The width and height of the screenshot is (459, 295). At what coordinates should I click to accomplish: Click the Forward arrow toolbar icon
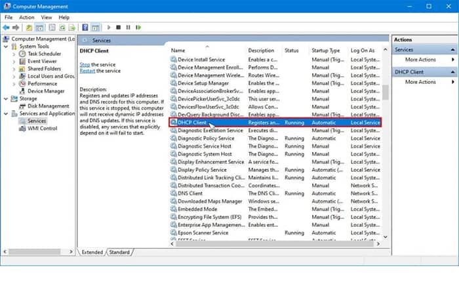(x=16, y=28)
